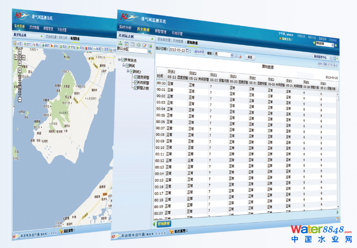The image size is (357, 248).
Task: Click the 原始数据 button at bottom of table
Action: click(164, 224)
